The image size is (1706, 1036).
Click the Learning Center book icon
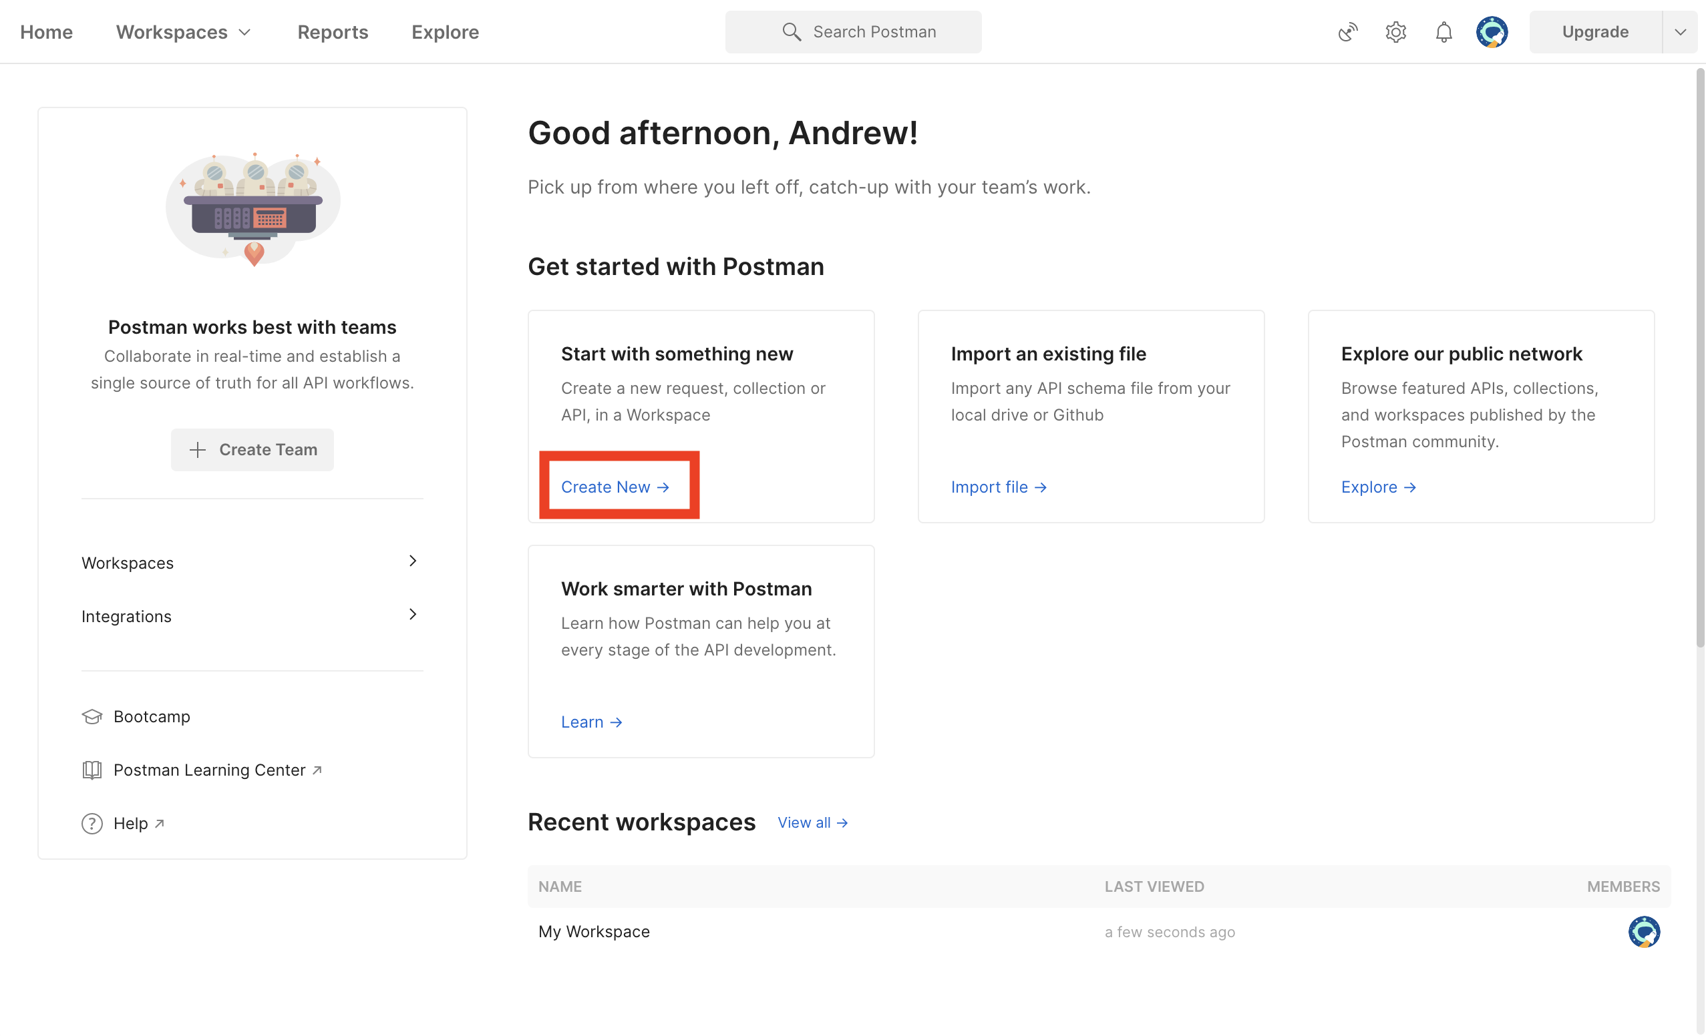tap(92, 770)
